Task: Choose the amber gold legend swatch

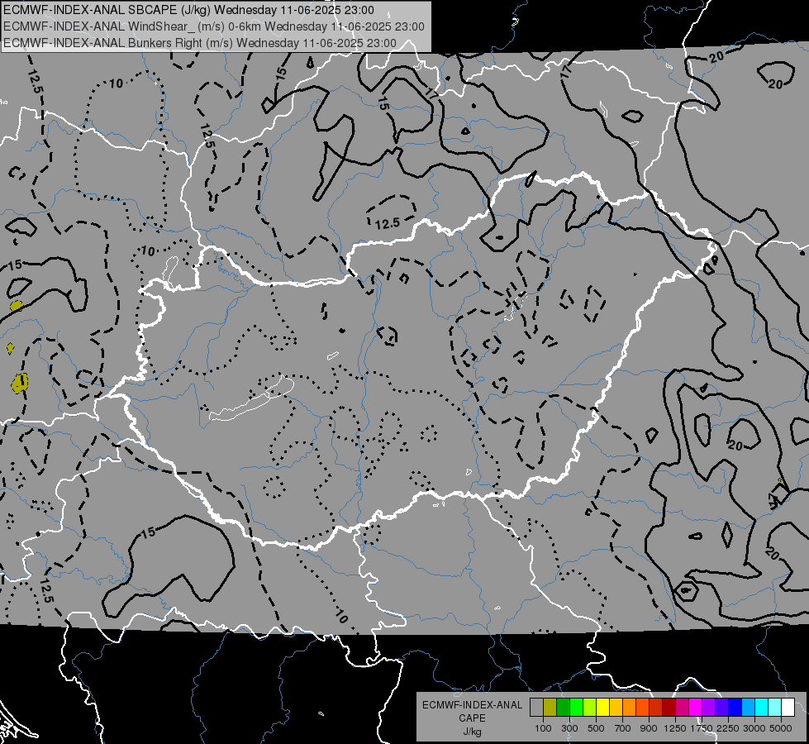Action: pos(616,708)
